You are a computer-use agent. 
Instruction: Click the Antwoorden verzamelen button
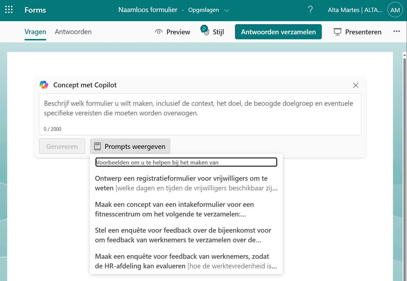click(x=278, y=32)
